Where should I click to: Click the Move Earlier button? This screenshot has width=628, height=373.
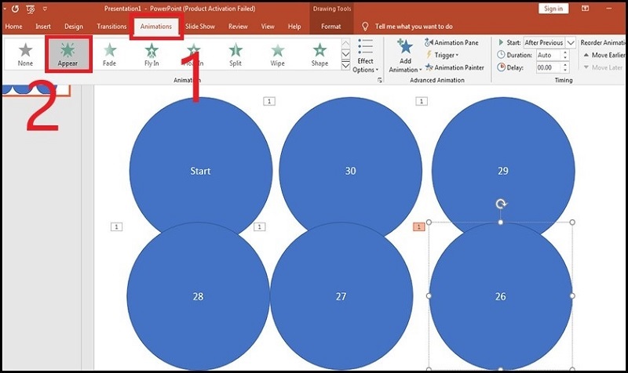tap(603, 56)
